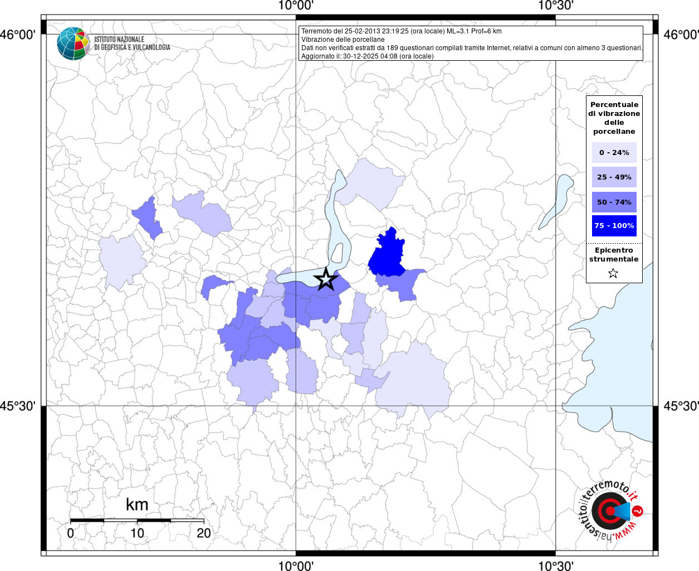This screenshot has width=699, height=571.
Task: Click the epicenter star on the map
Action: click(326, 279)
